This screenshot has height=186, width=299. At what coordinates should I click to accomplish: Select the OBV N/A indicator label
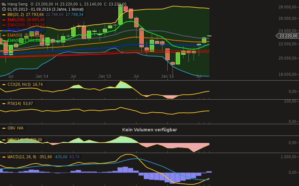16,128
